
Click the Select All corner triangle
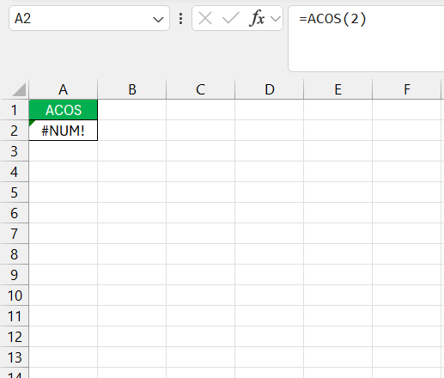pyautogui.click(x=19, y=89)
